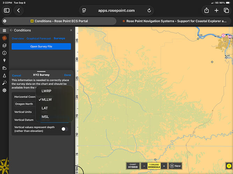
Task: Open the search magnifier icon
Action: [5, 83]
